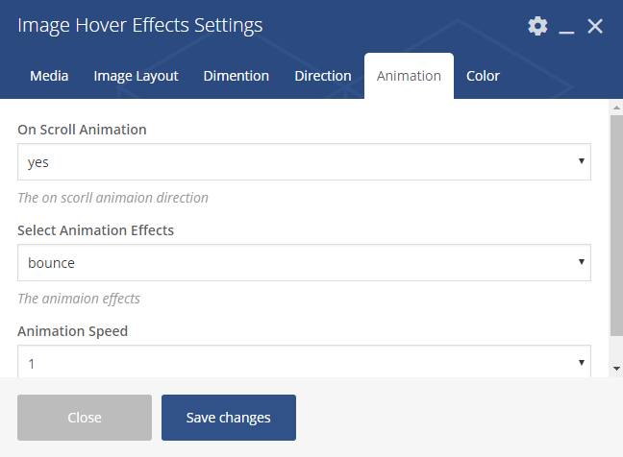Click the 'On Scroll Animation' label
Viewport: 623px width, 457px height.
(x=82, y=130)
